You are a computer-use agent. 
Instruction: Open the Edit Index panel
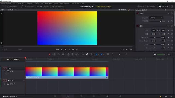[43, 7]
